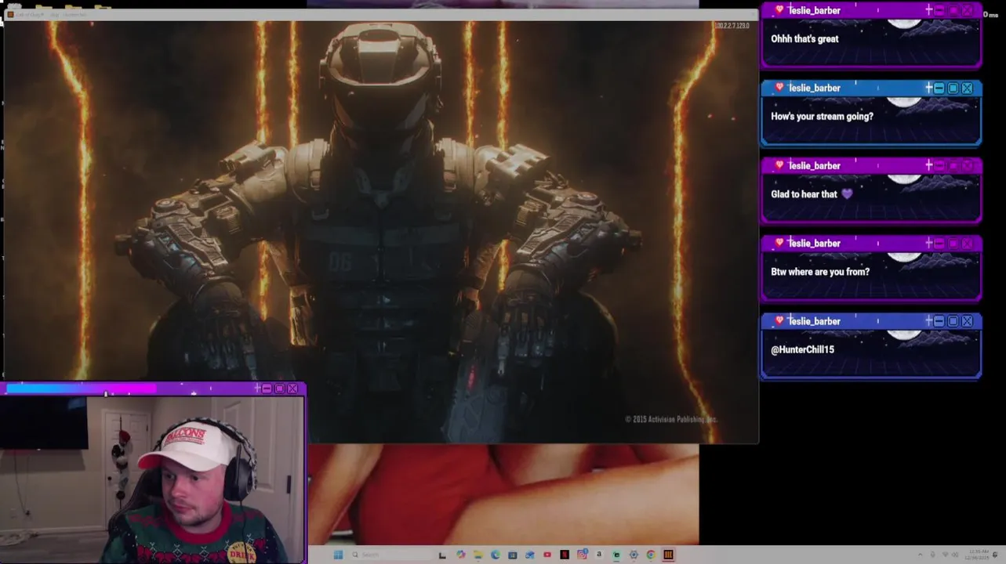Launch Copilot from the taskbar
Image resolution: width=1006 pixels, height=564 pixels.
click(x=461, y=555)
